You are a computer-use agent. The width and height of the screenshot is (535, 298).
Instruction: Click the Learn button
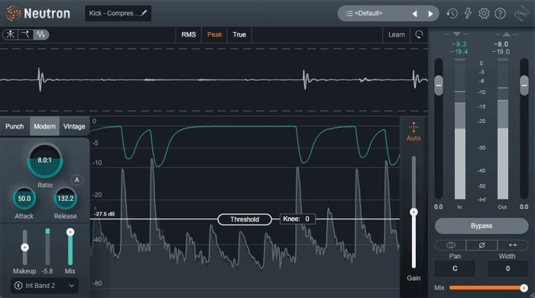point(397,34)
